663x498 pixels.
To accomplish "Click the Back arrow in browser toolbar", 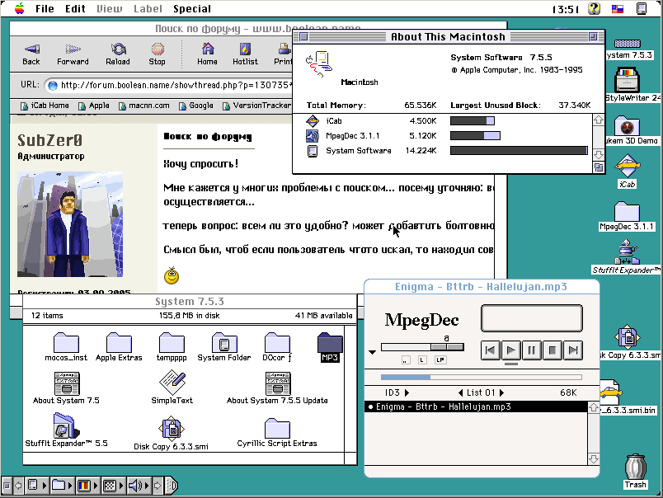I will tap(31, 54).
